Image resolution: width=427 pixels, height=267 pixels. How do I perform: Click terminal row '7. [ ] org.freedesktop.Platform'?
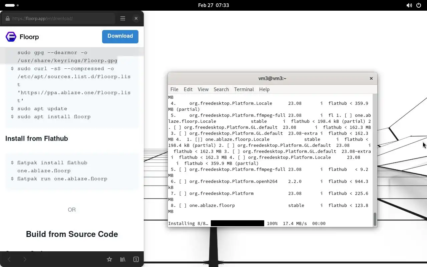pyautogui.click(x=270, y=194)
